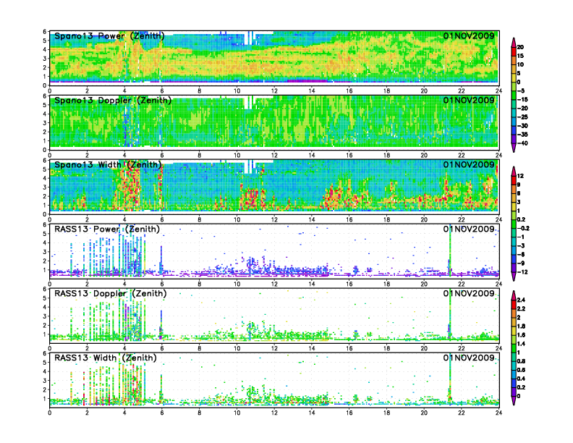Click the "1.8" label on the bottom colorbar
This screenshot has width=573, height=443.
click(x=521, y=326)
